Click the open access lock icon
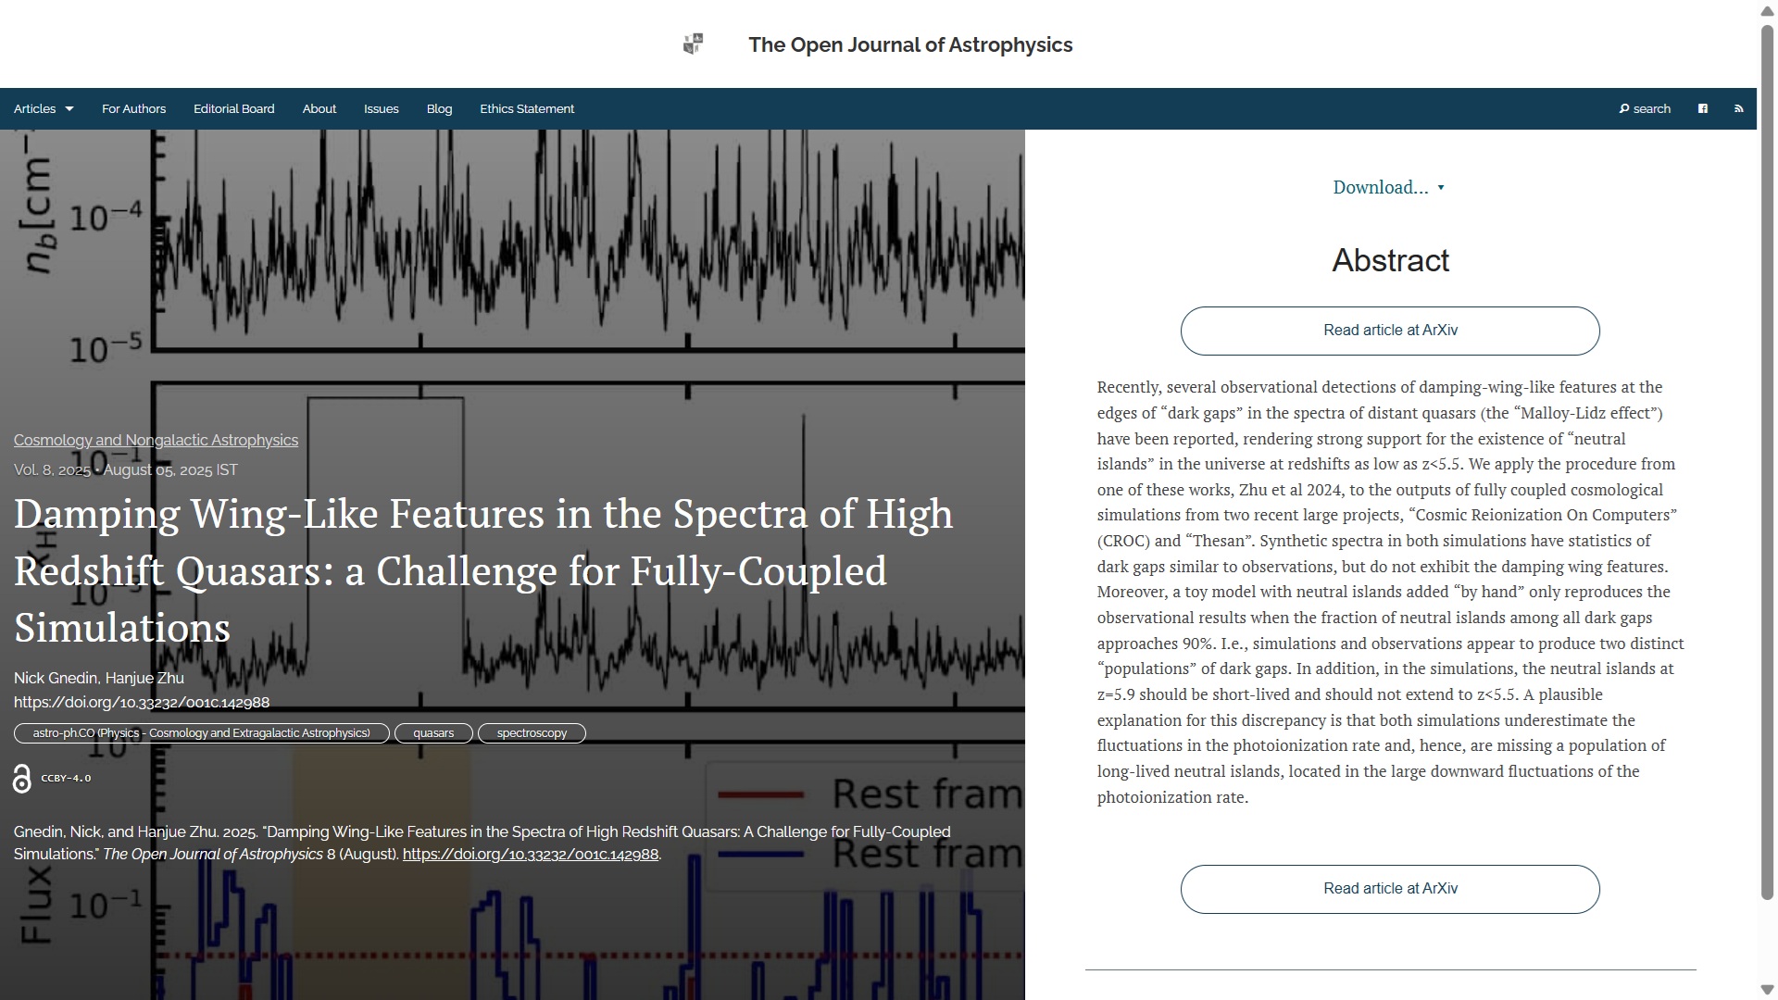1778x1000 pixels. tap(22, 779)
